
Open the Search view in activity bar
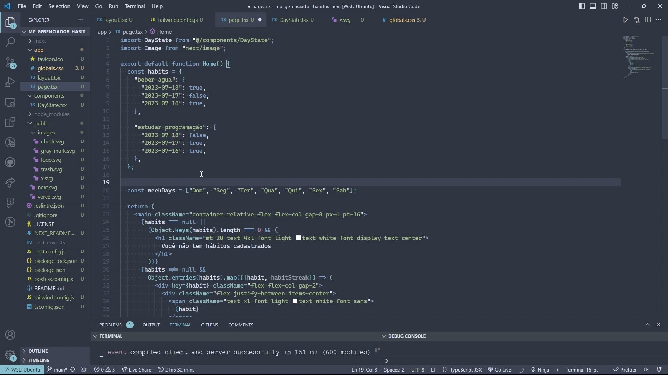(10, 42)
